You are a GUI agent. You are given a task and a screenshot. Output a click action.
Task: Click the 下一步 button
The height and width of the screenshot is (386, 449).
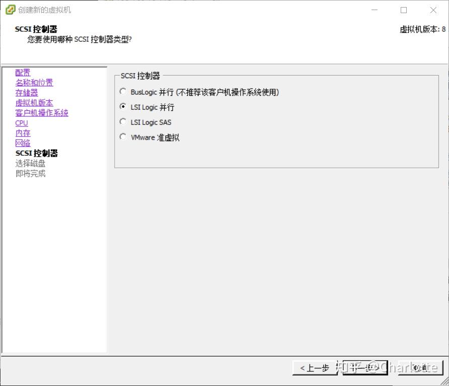[365, 368]
